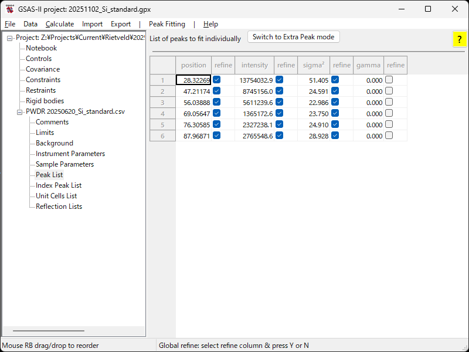Open the Peak Fitting menu

tap(166, 24)
